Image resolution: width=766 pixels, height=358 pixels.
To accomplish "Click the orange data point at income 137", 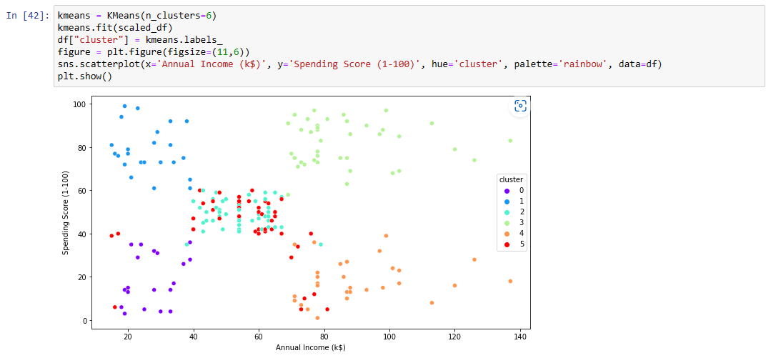I will (510, 282).
